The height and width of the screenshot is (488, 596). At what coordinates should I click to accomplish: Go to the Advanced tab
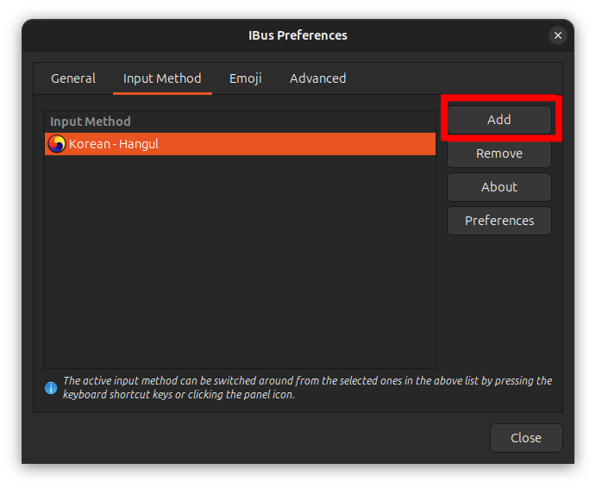pos(317,78)
